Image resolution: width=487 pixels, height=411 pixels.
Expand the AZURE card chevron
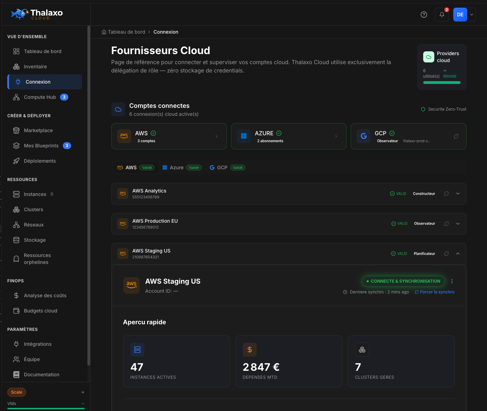[336, 136]
